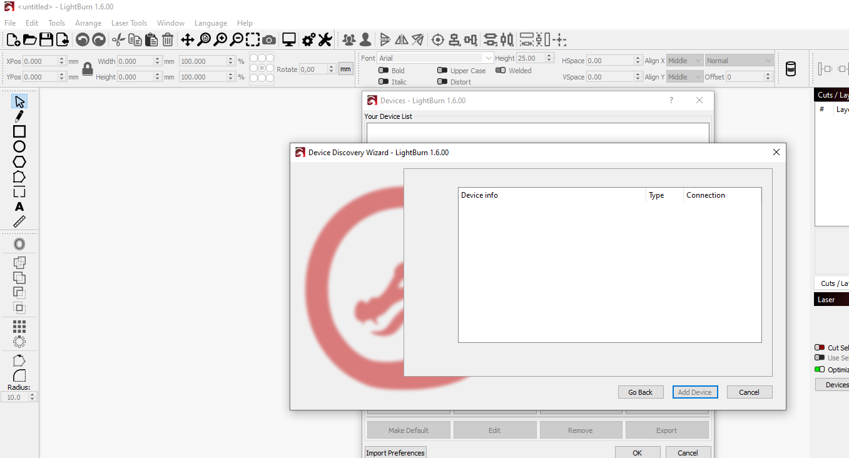Open Device Settings wrench-screwdriver icon

(x=325, y=40)
